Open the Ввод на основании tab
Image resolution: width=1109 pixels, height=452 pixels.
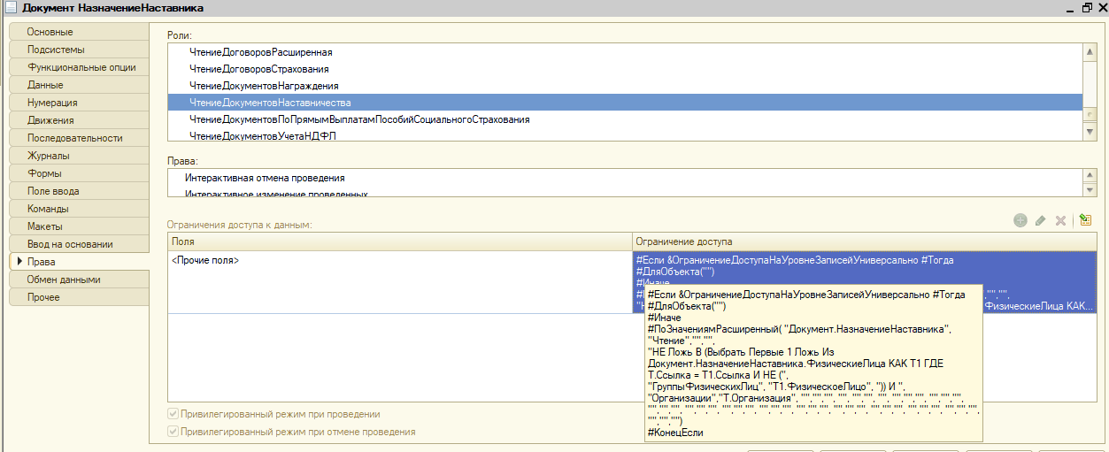(79, 244)
